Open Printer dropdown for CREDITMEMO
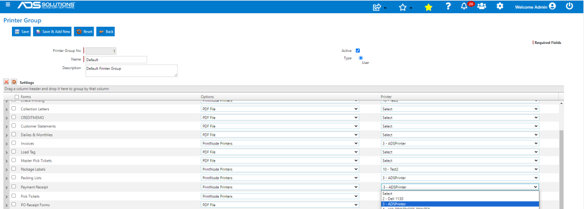 click(460, 118)
